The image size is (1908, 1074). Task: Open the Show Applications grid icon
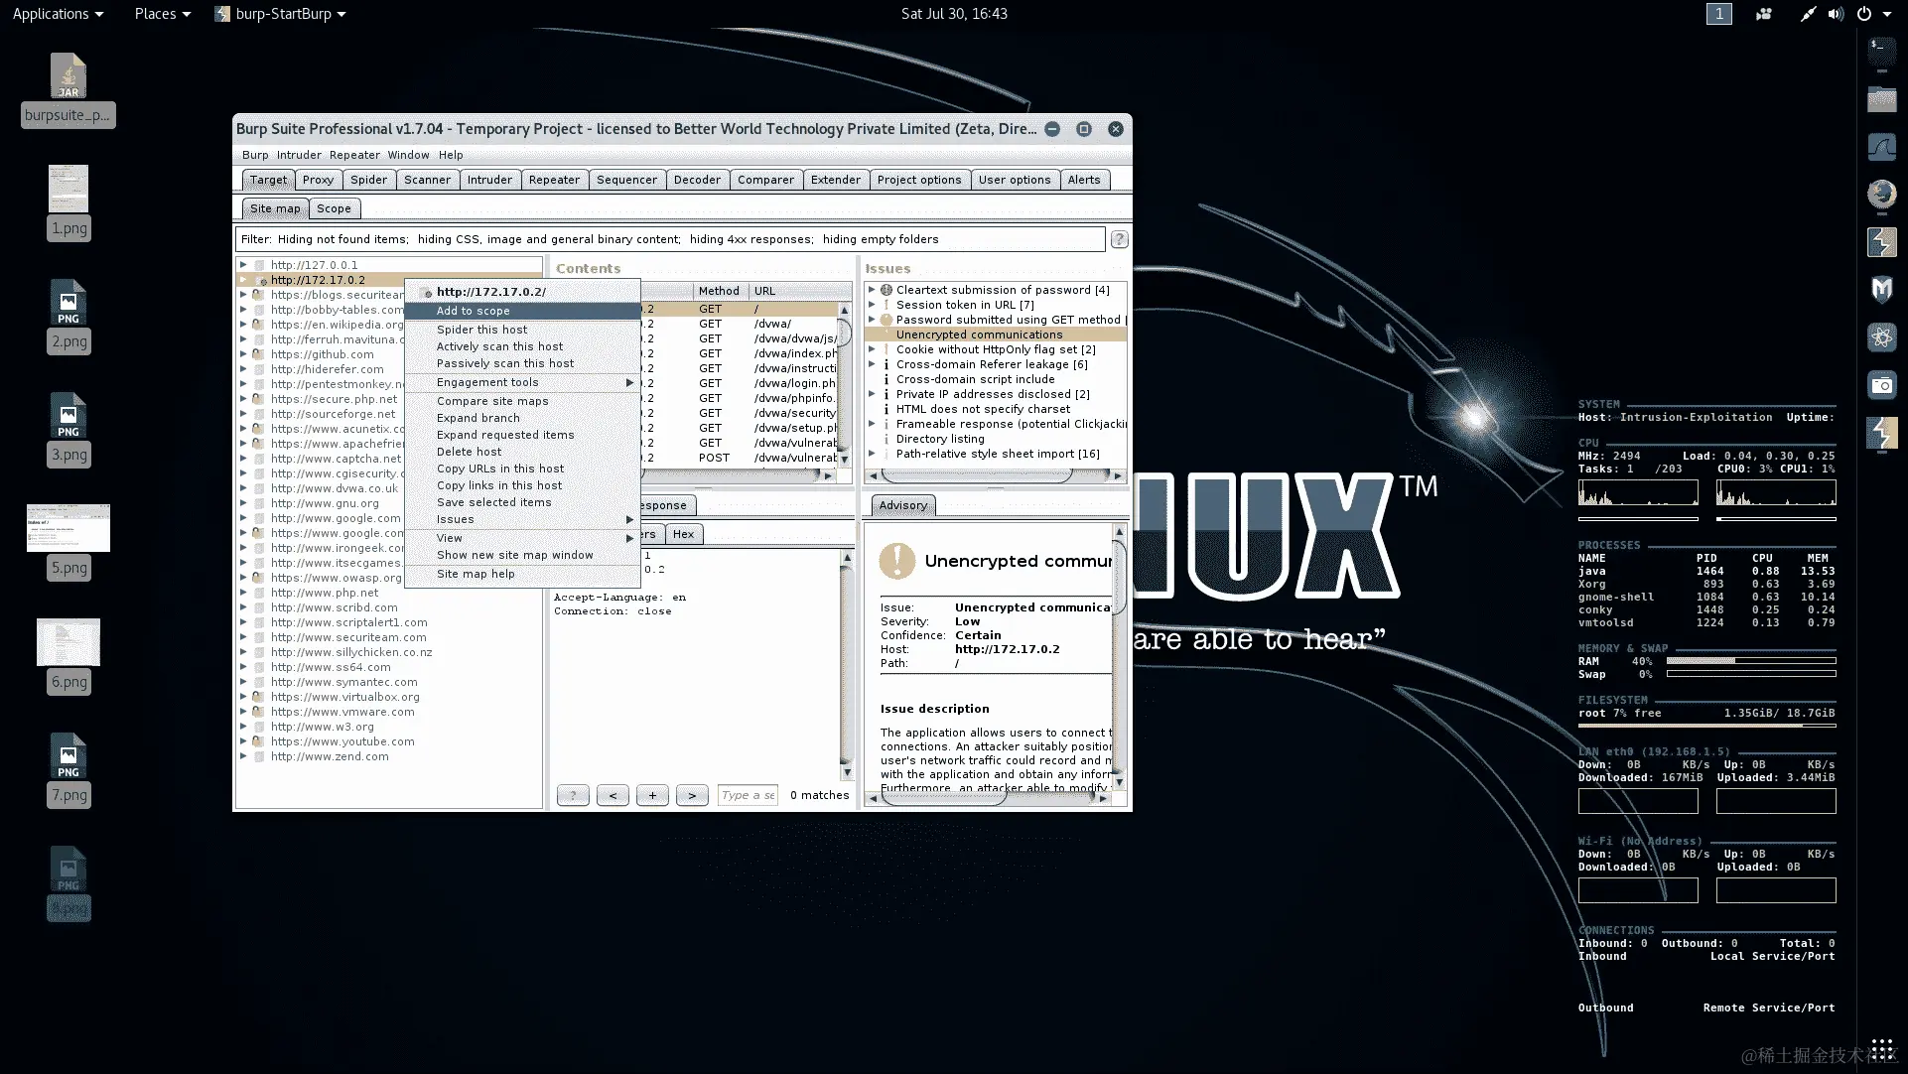[x=1881, y=1049]
